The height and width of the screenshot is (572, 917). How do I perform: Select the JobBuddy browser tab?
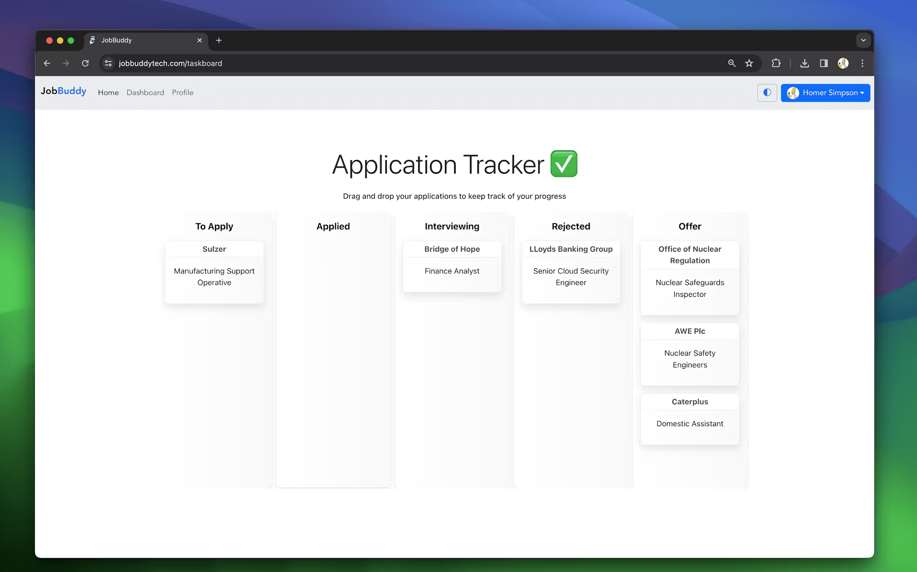[x=146, y=40]
